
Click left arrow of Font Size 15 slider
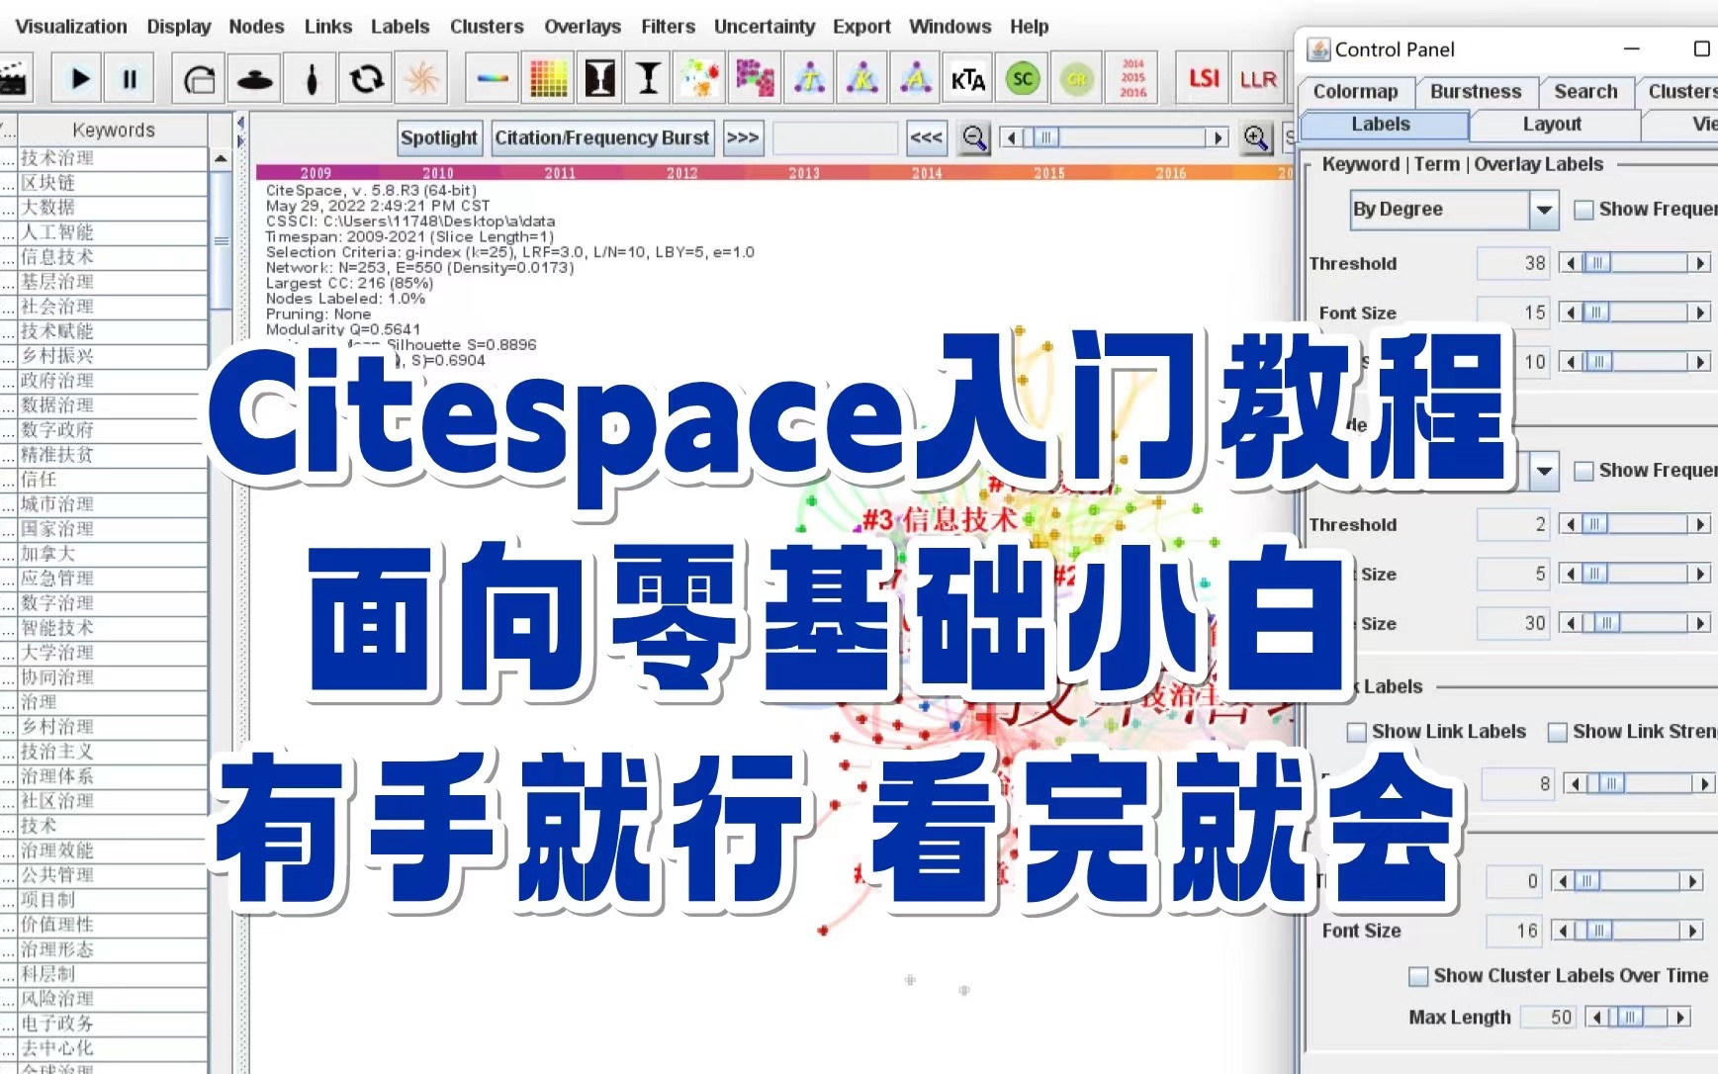coord(1570,313)
